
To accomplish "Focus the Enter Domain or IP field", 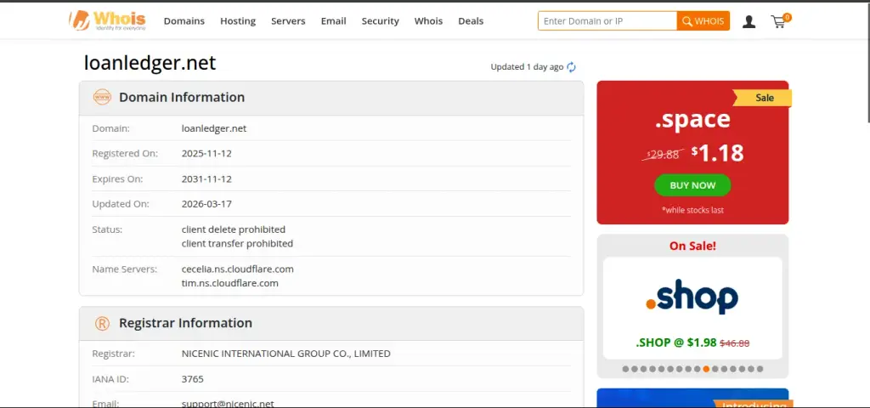I will point(607,21).
